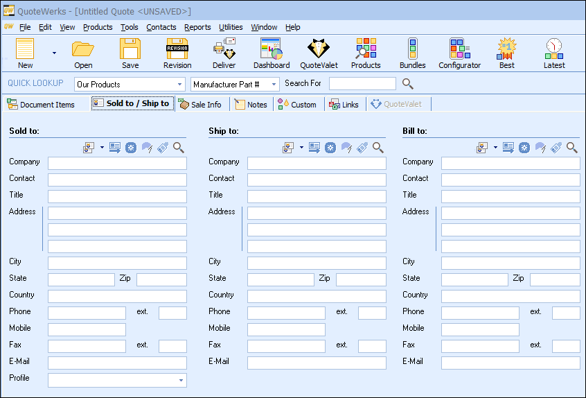Click the Deliver toolbar icon

[x=224, y=53]
